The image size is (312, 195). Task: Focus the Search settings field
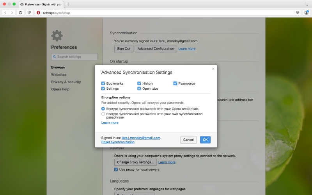coord(74,57)
